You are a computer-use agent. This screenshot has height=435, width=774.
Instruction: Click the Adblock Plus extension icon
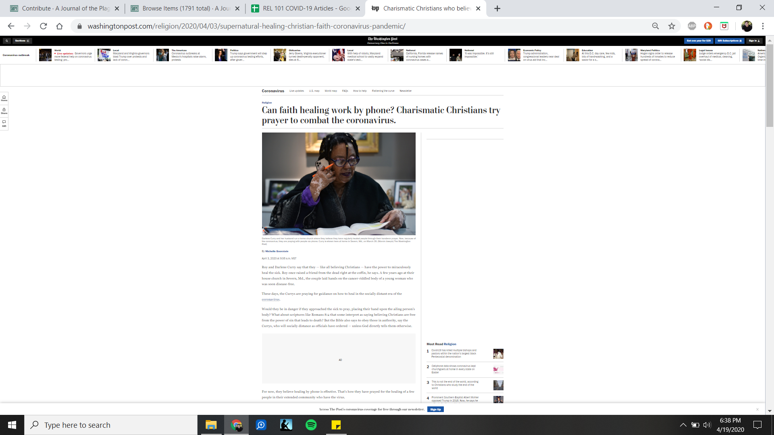[x=692, y=26]
